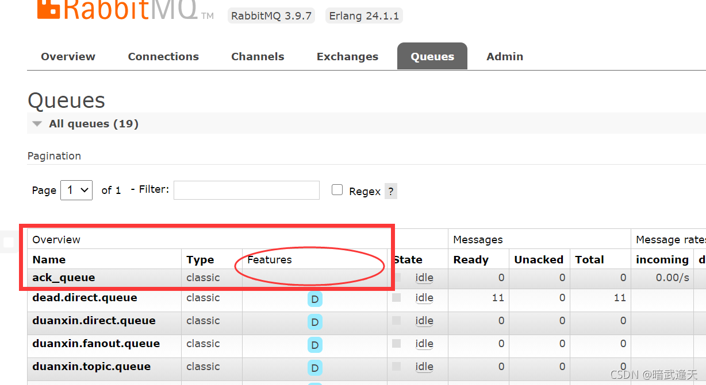
Task: Sort queues by Total column header
Action: [x=589, y=260]
